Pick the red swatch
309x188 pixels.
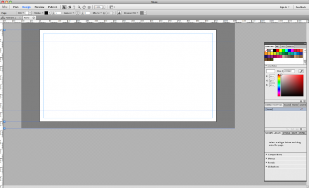click(278, 51)
